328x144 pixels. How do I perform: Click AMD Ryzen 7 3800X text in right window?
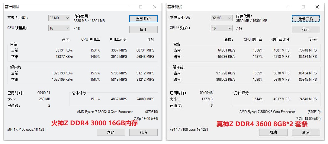tap(267, 112)
